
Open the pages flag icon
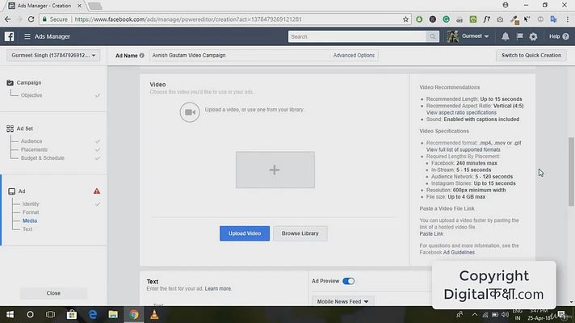point(519,36)
